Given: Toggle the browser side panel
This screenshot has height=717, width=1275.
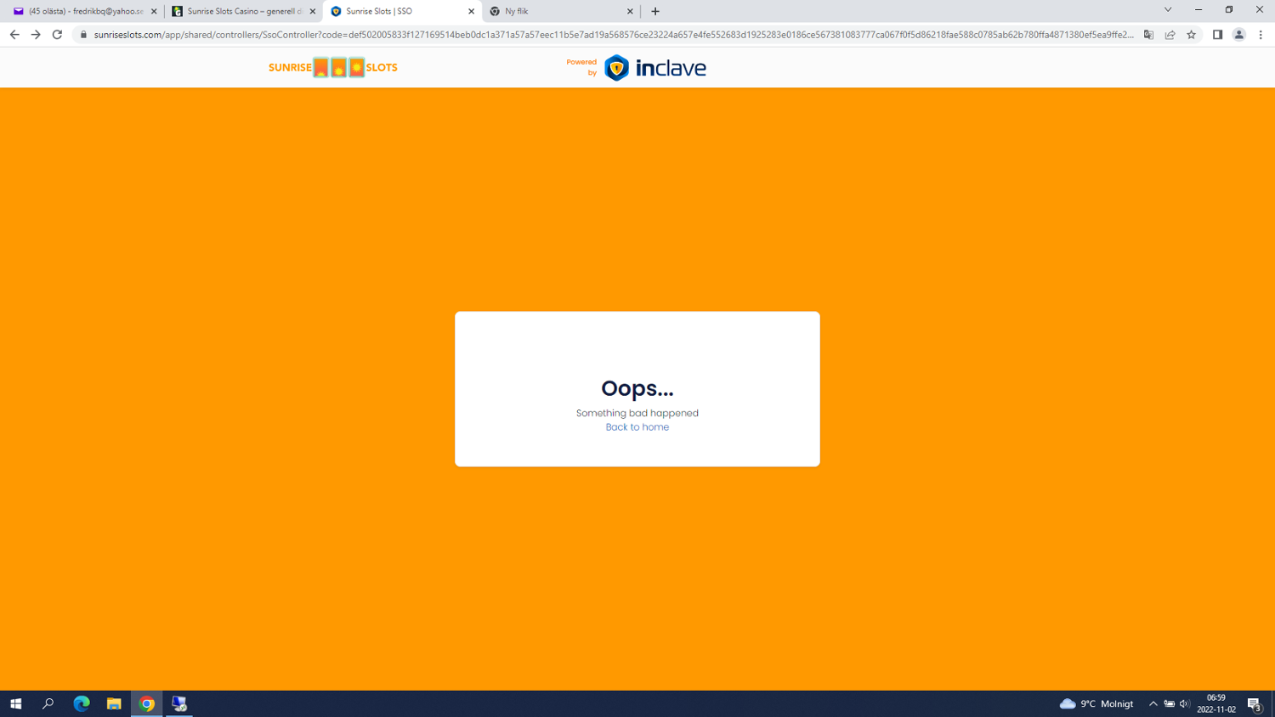Looking at the screenshot, I should pos(1217,35).
